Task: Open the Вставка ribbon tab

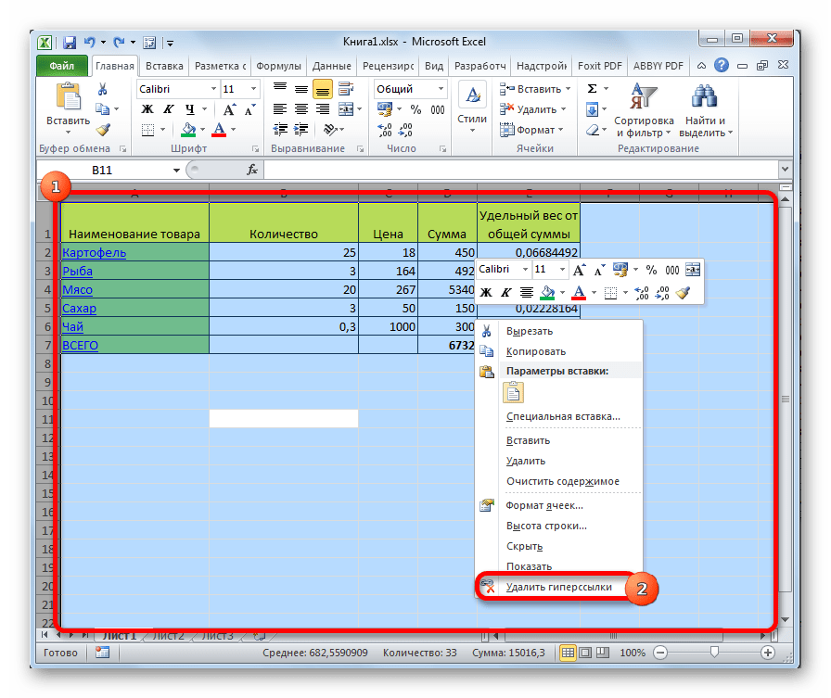Action: 164,67
